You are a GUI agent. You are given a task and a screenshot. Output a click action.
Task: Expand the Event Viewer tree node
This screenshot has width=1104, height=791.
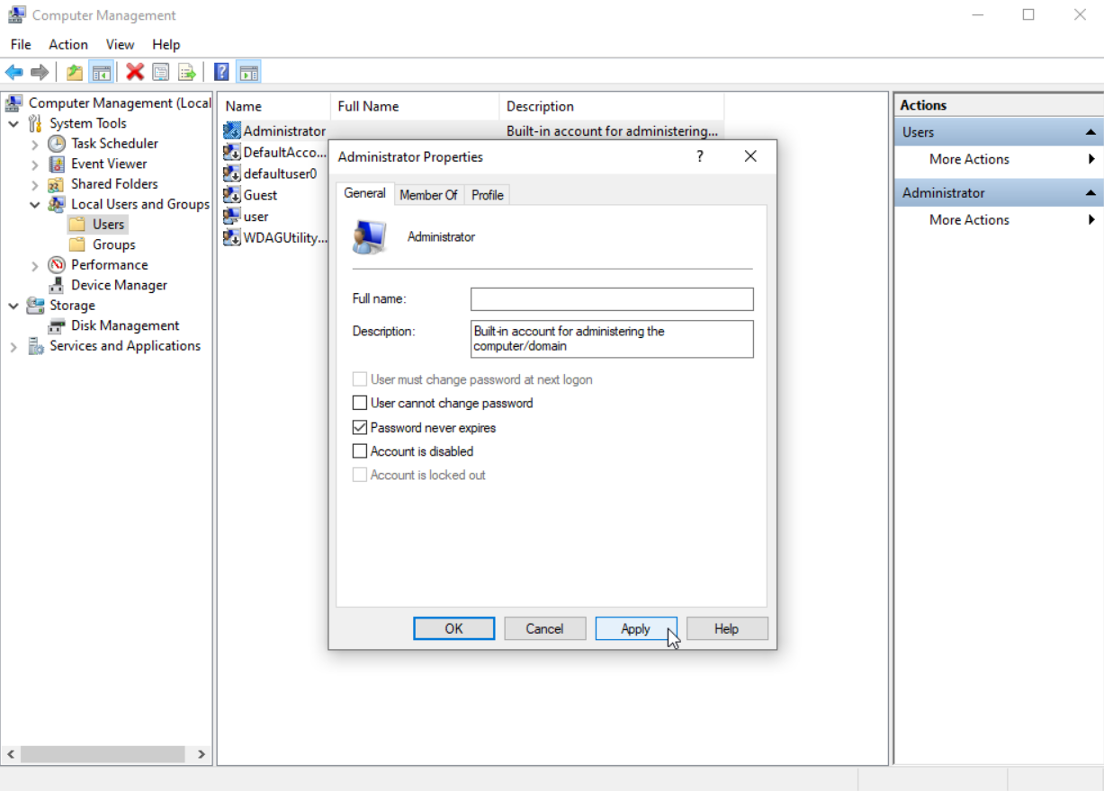(35, 164)
